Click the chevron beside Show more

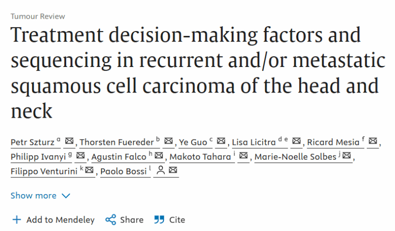pos(66,196)
